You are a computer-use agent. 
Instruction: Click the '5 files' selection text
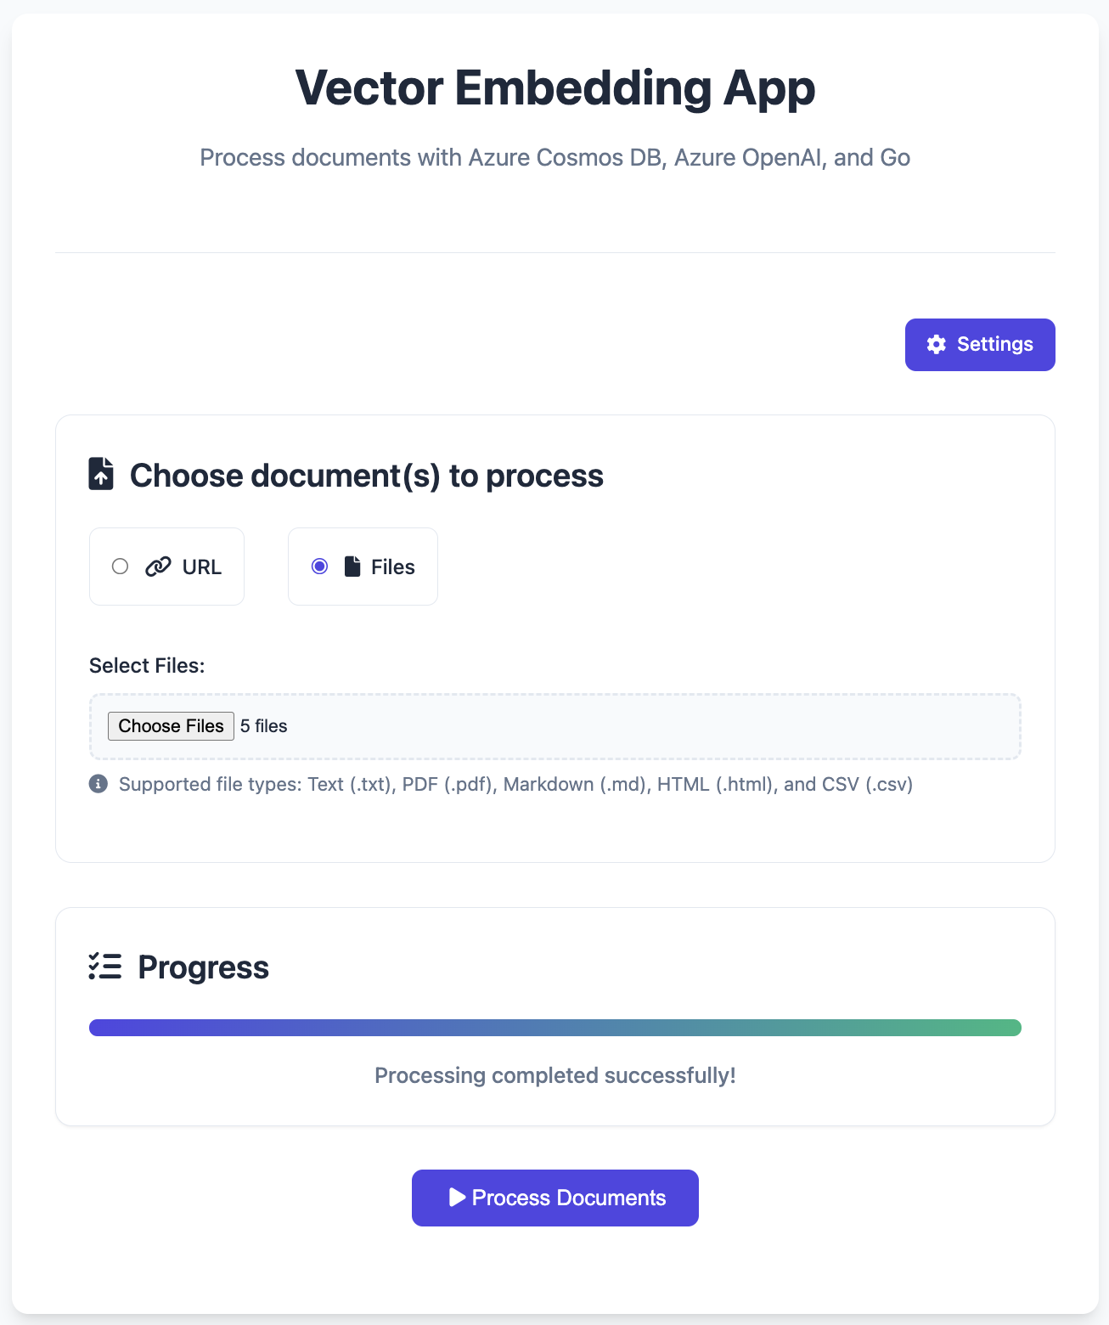pos(264,726)
